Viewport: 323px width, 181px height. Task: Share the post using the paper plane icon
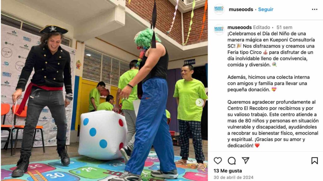(x=245, y=160)
